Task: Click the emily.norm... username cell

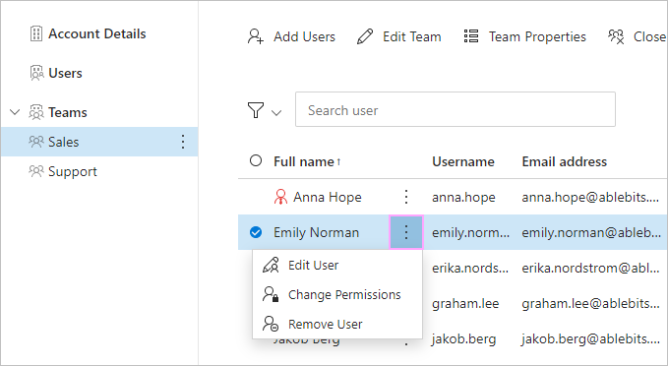Action: [x=471, y=232]
